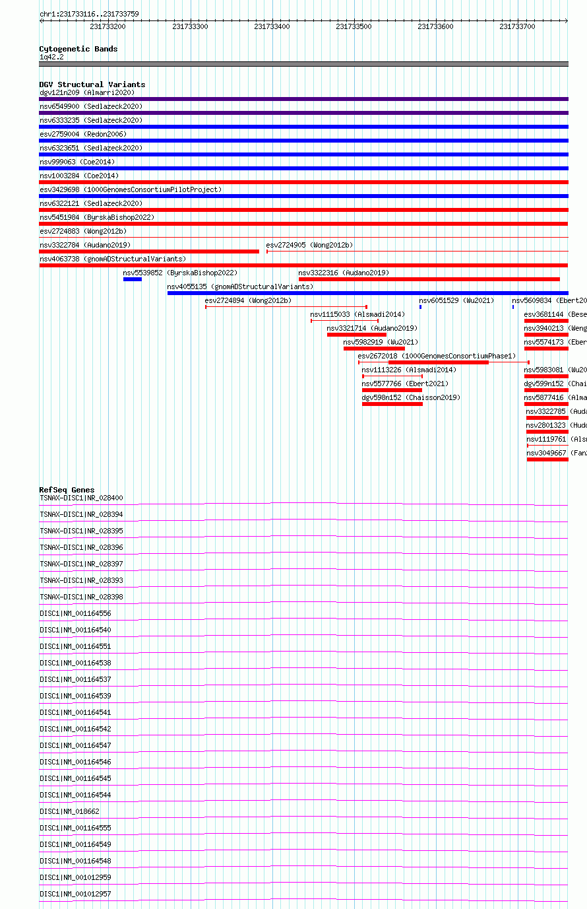Open esv3681144 variant label
This screenshot has height=909, width=587.
(555, 314)
